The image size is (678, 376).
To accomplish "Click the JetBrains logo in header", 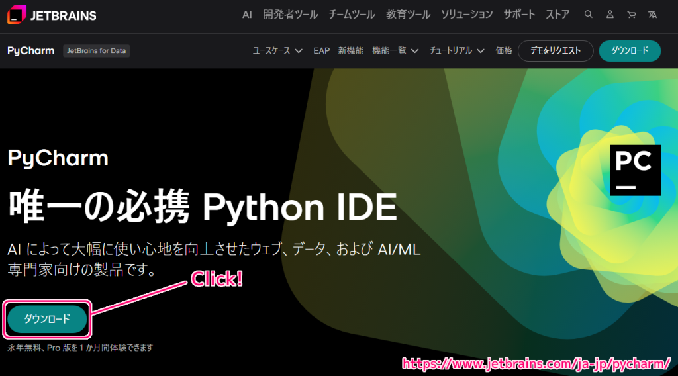I will point(52,15).
